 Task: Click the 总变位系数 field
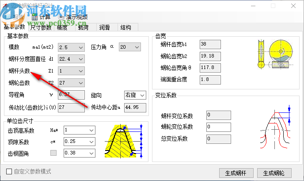coord(219,139)
